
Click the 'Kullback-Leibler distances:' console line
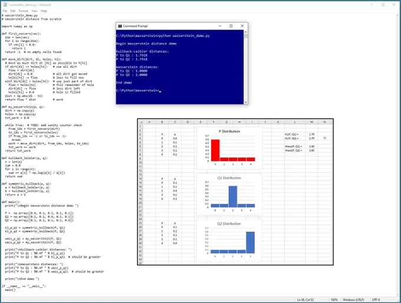(143, 51)
